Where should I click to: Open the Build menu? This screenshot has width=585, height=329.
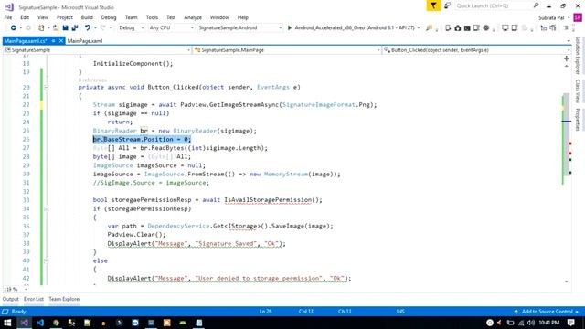tap(87, 17)
